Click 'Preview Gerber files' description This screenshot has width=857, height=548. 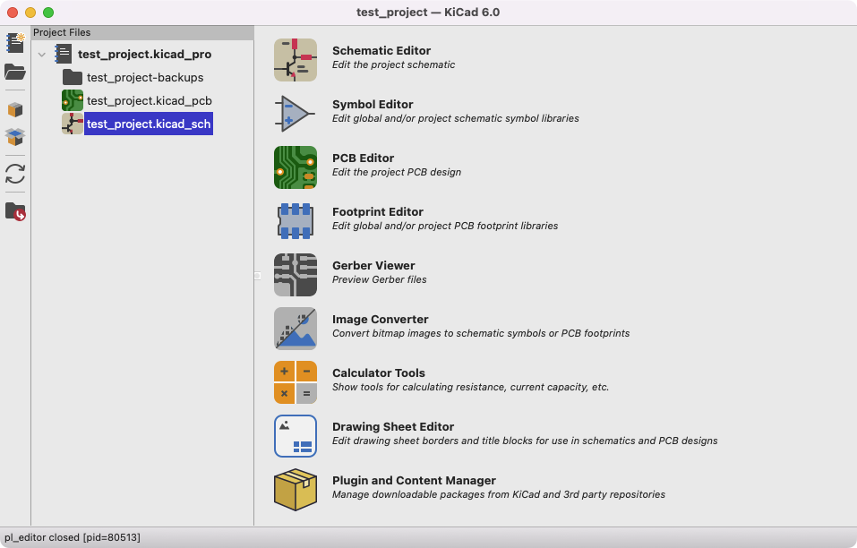(380, 279)
